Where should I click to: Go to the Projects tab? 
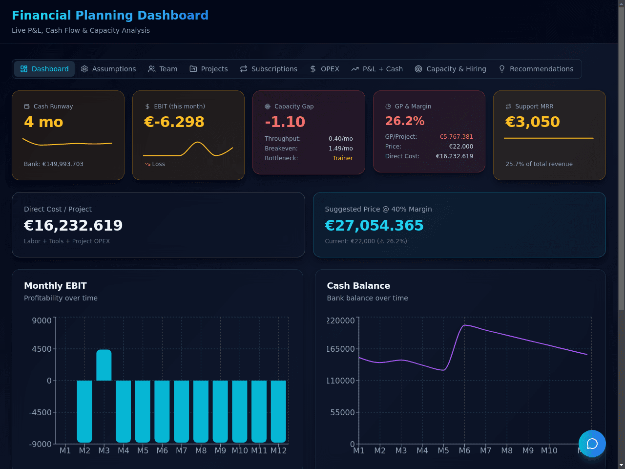pos(208,69)
